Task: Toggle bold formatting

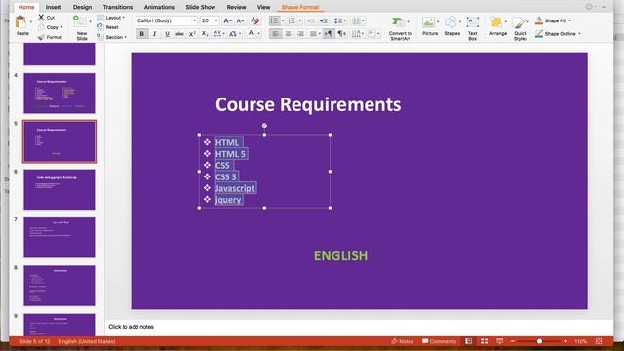Action: tap(141, 34)
